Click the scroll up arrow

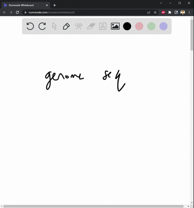click(x=192, y=18)
